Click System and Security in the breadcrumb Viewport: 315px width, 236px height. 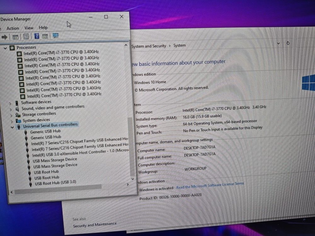(149, 46)
